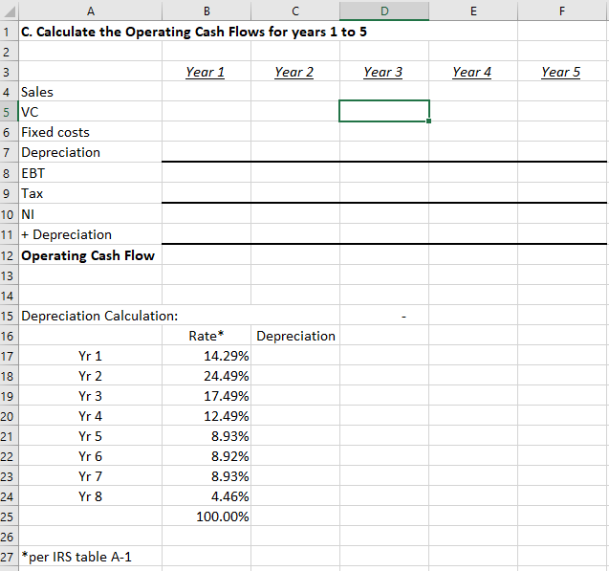The image size is (609, 571).
Task: Click the 17.49% rate cell
Action: pyautogui.click(x=207, y=396)
